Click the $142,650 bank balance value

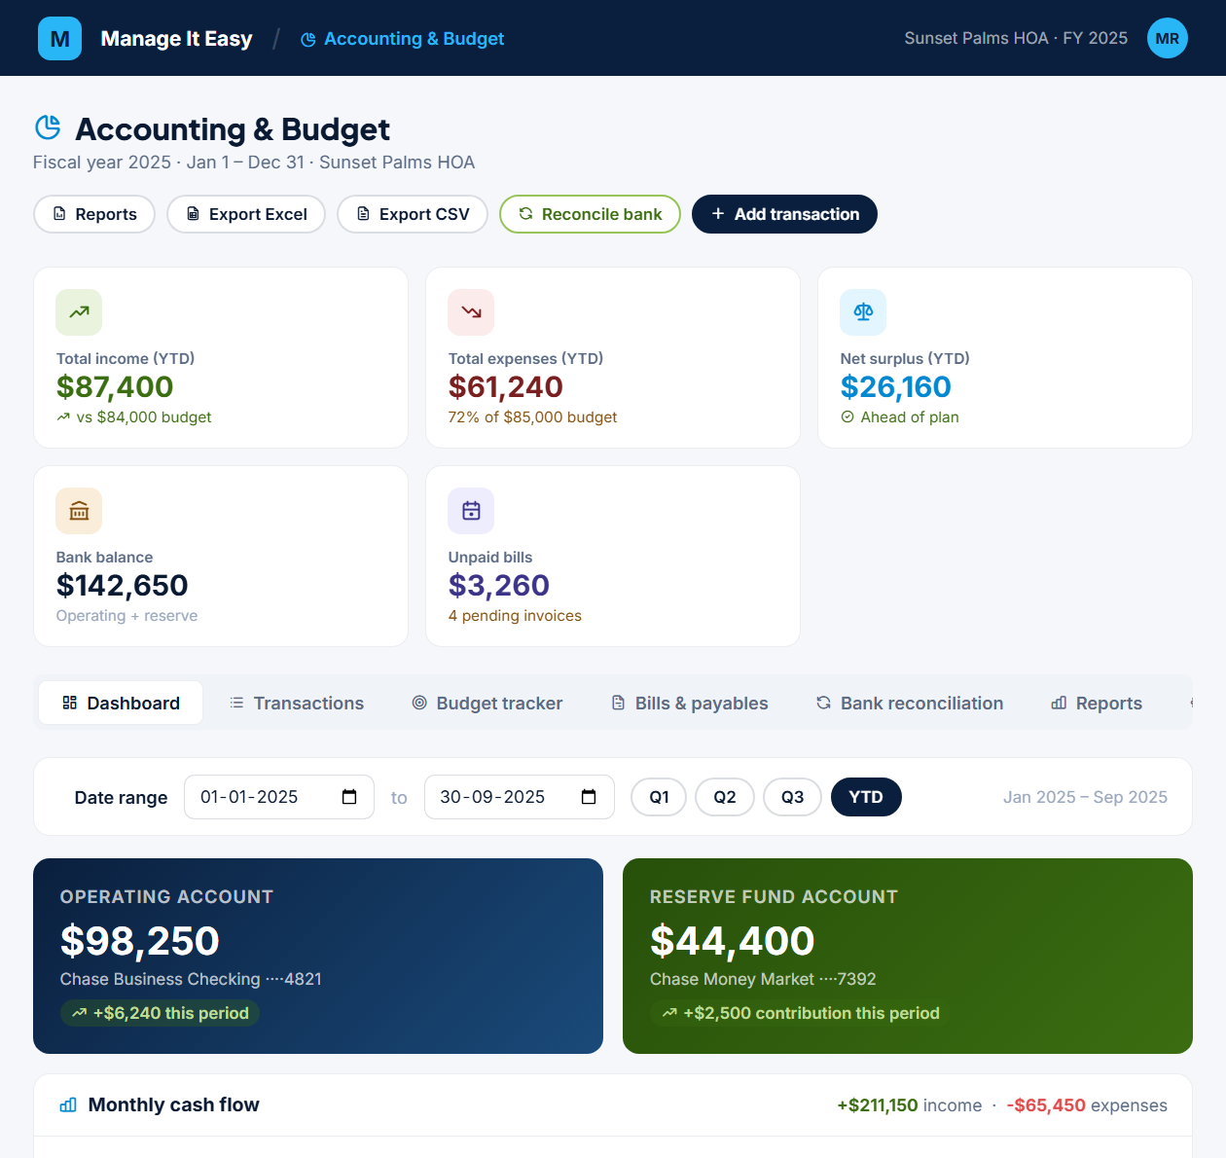pyautogui.click(x=123, y=585)
